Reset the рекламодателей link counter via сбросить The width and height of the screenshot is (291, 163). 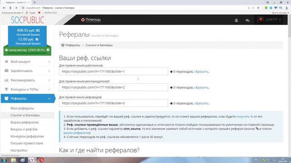point(201,87)
